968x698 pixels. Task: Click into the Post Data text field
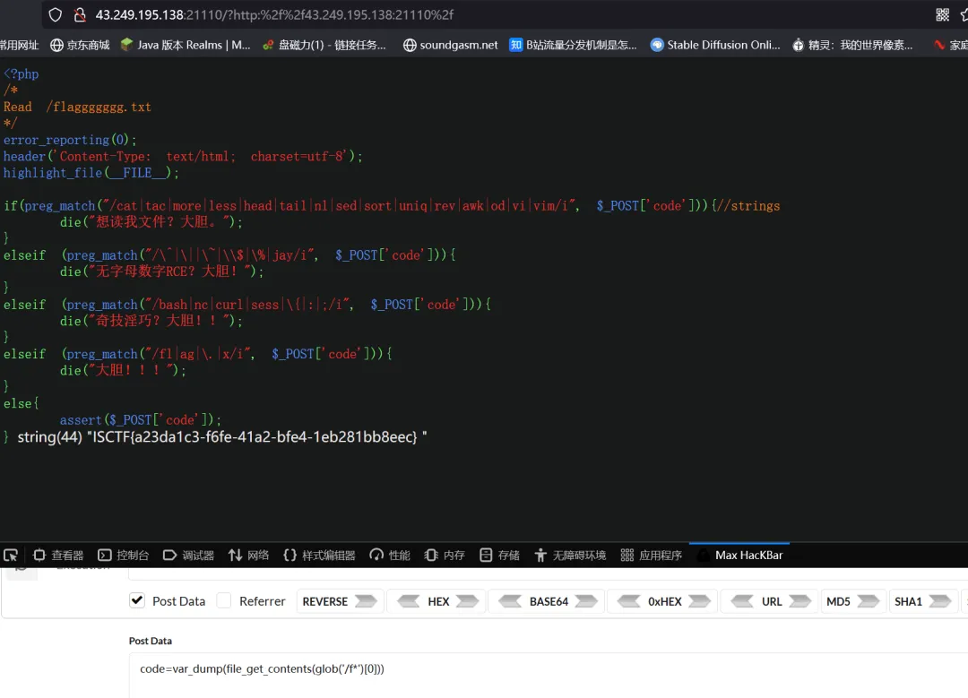(549, 676)
